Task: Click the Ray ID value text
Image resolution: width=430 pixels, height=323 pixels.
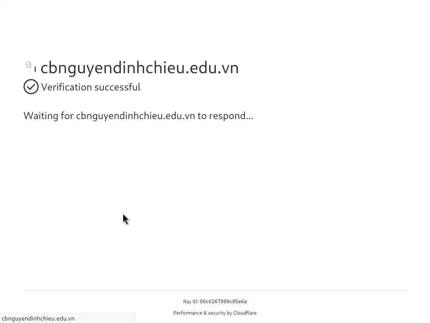Action: coord(223,301)
